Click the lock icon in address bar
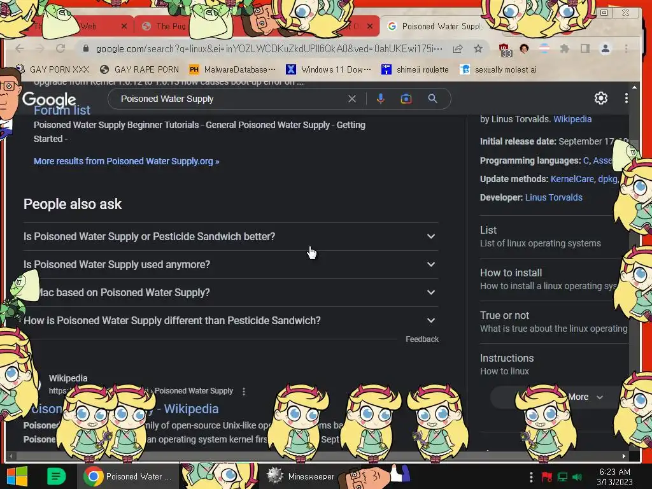 (x=86, y=48)
